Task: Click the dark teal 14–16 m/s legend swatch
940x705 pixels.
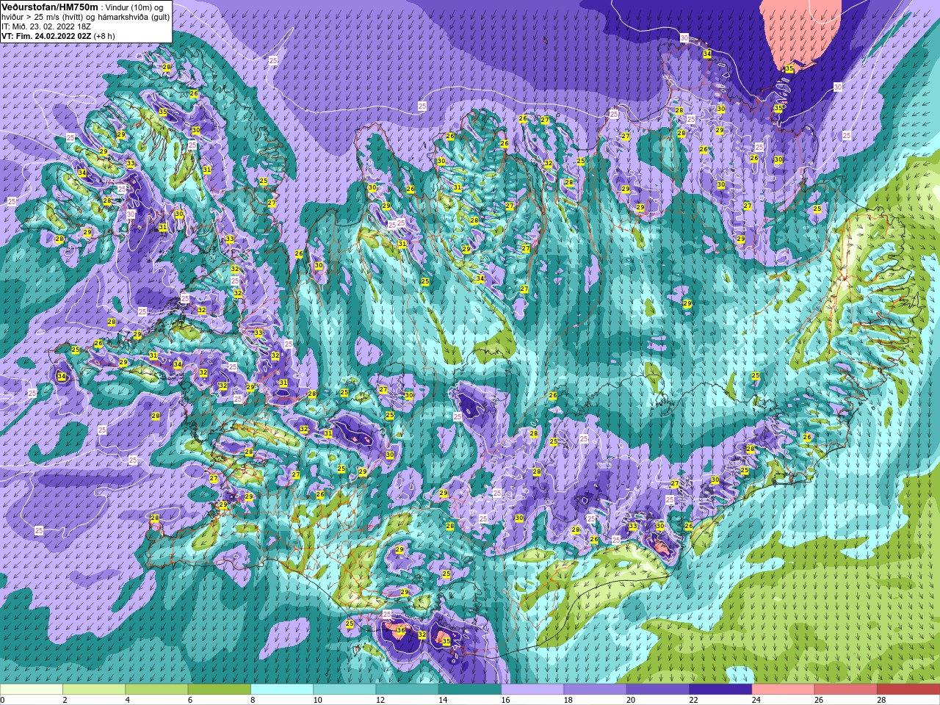Action: [x=470, y=690]
